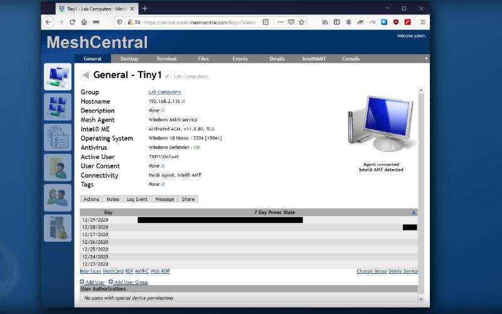
Task: Click the Log Event button
Action: (137, 199)
